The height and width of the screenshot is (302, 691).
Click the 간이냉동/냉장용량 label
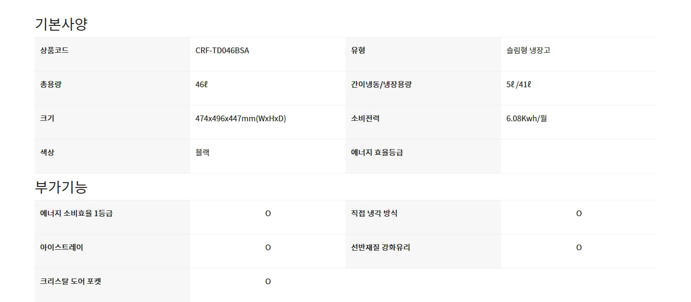381,84
